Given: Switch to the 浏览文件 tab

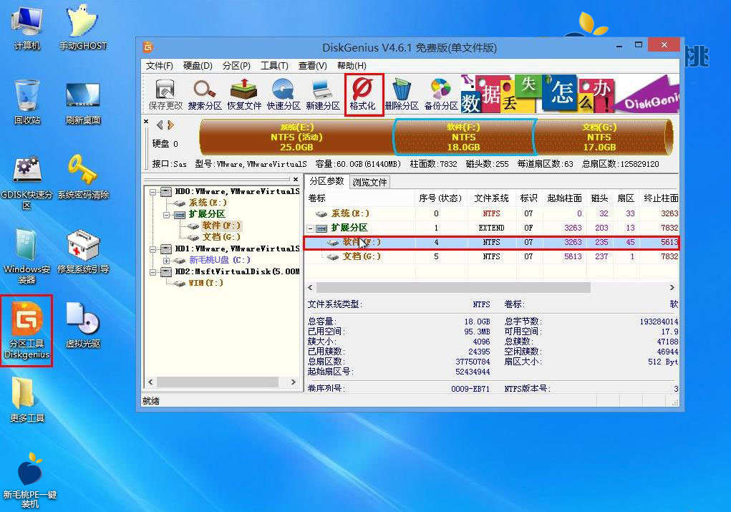Looking at the screenshot, I should tap(369, 182).
